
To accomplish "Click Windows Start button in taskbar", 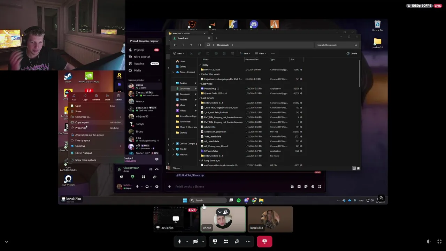I will 185,200.
